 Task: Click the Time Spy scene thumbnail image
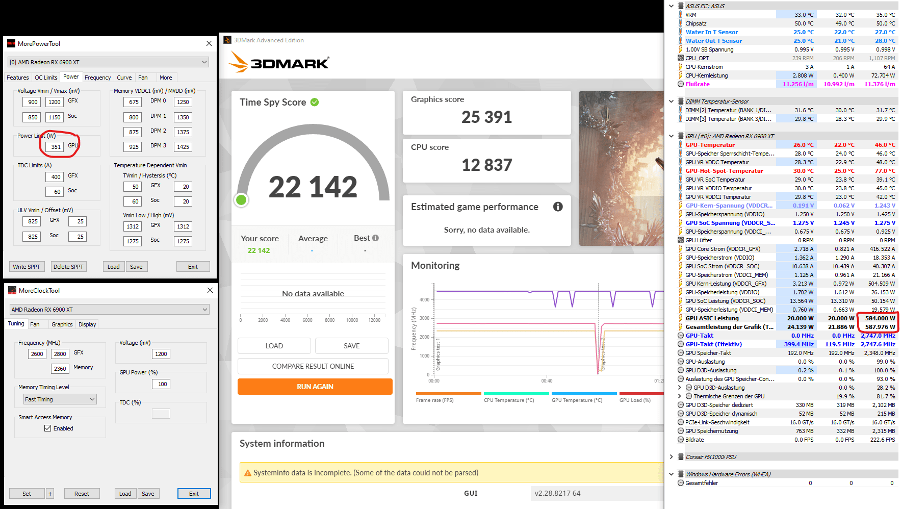[622, 168]
